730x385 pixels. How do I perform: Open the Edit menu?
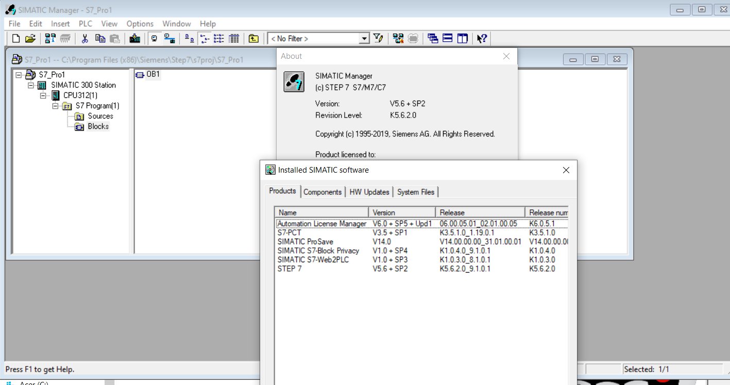[36, 24]
